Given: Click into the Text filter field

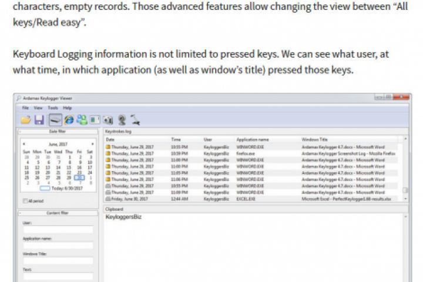Looking at the screenshot, I should tap(58, 276).
